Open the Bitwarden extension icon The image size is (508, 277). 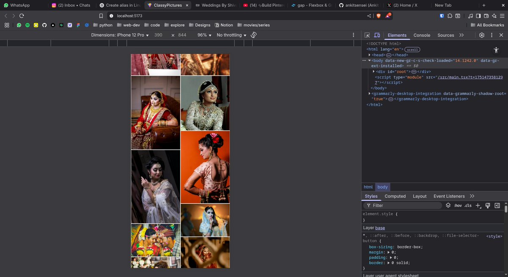[x=442, y=16]
